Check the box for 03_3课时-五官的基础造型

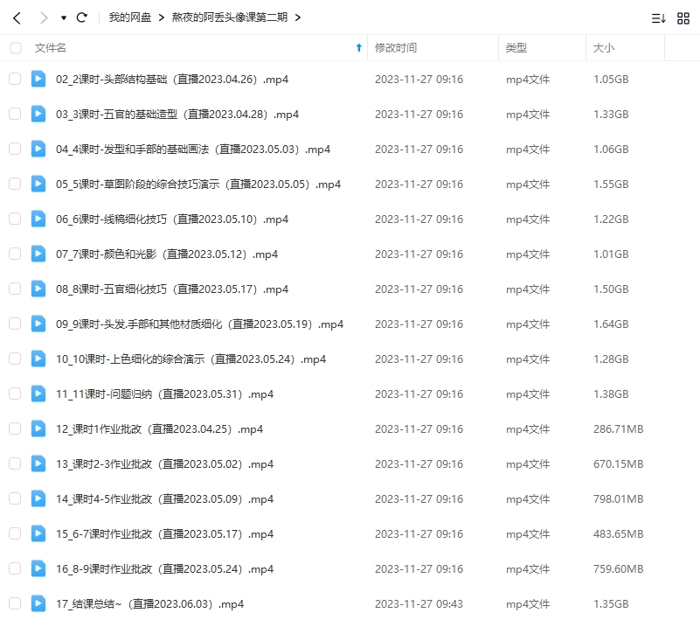pos(15,115)
